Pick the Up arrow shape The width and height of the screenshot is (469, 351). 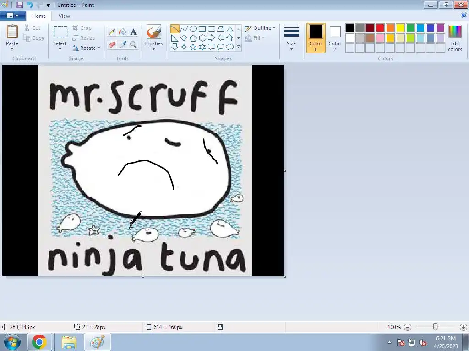tap(230, 38)
